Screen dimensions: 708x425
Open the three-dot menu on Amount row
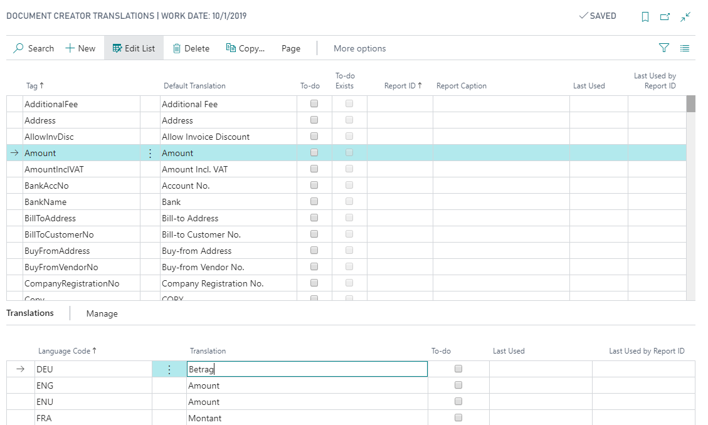pos(150,153)
